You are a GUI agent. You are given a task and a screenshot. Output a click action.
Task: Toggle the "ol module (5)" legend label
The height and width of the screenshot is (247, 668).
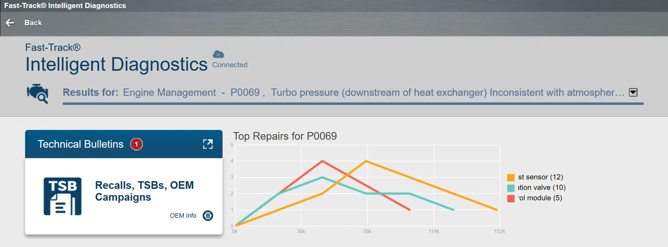click(x=540, y=198)
